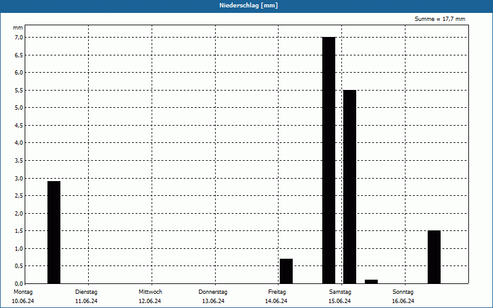Click the date '16.06.24'
Screen dimensions: 493x308
[403, 301]
